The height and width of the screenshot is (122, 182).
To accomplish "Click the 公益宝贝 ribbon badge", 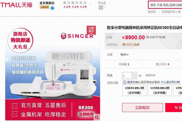I will point(91,30).
